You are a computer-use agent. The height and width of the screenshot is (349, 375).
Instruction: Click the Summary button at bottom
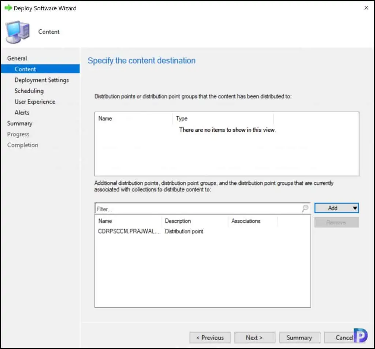tap(300, 338)
